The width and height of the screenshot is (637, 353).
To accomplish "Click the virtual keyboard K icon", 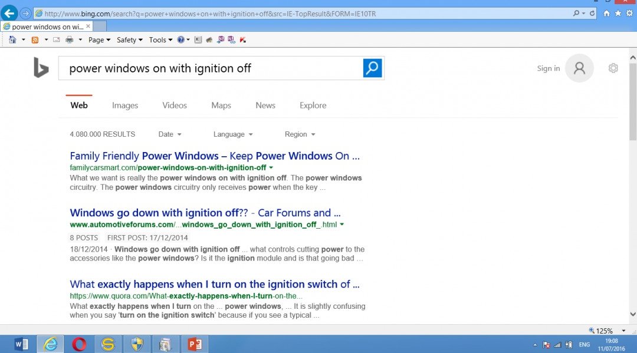I will click(198, 39).
